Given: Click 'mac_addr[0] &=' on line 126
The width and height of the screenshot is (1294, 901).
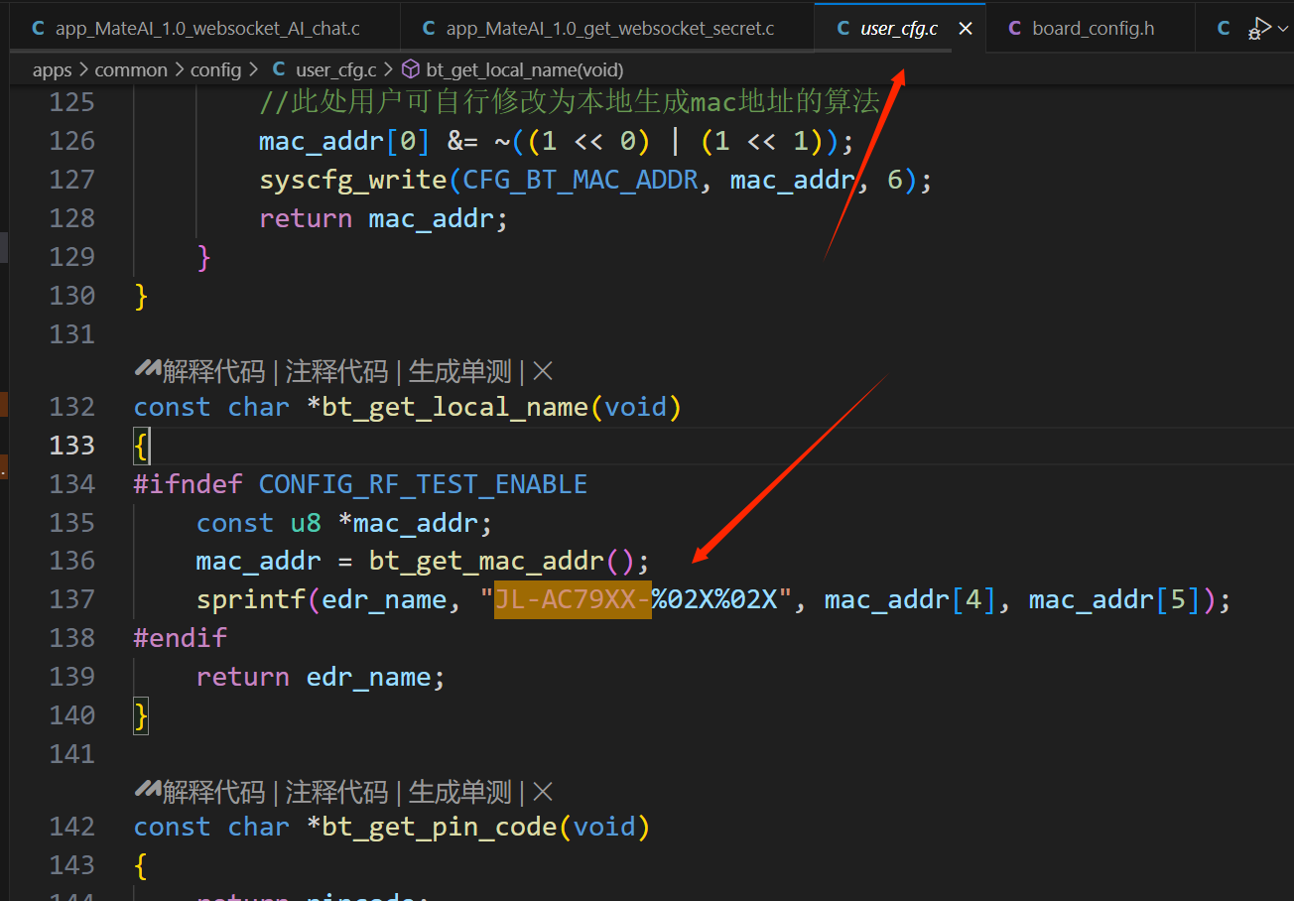Looking at the screenshot, I should [x=368, y=141].
